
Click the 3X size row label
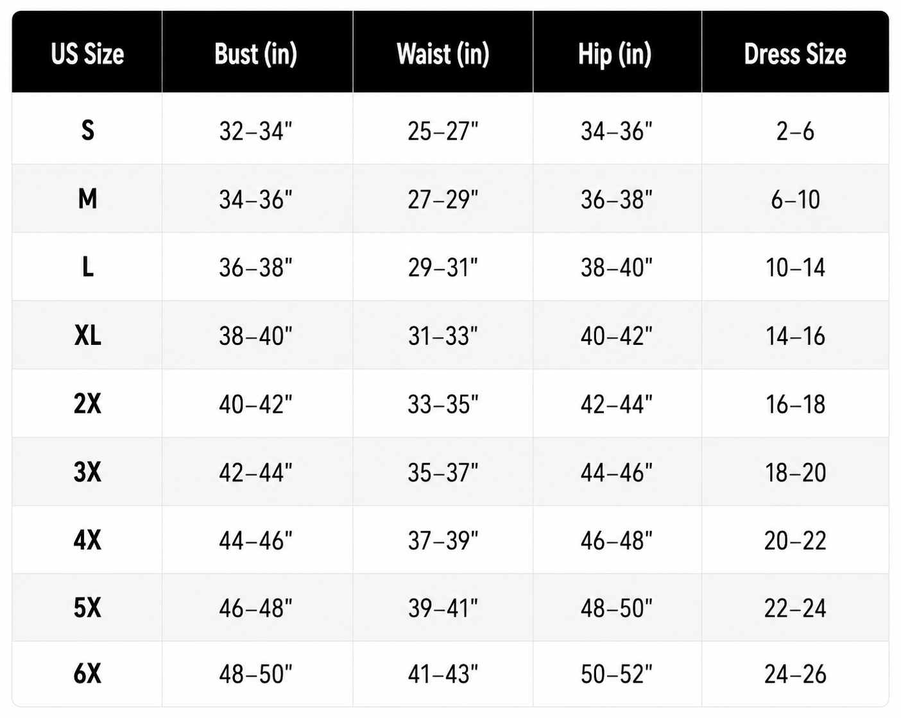click(87, 471)
